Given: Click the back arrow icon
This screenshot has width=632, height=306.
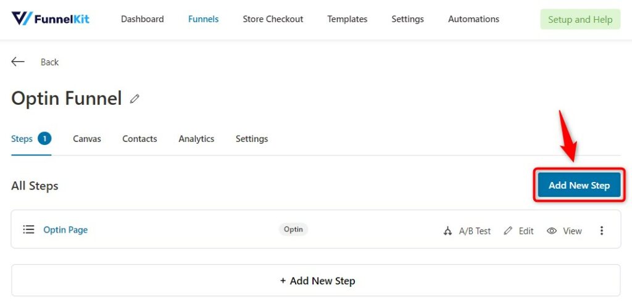Looking at the screenshot, I should point(18,62).
